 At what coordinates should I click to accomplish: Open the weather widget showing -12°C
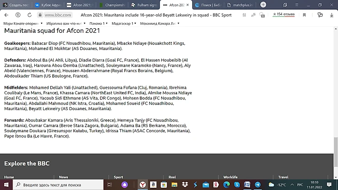point(277,184)
